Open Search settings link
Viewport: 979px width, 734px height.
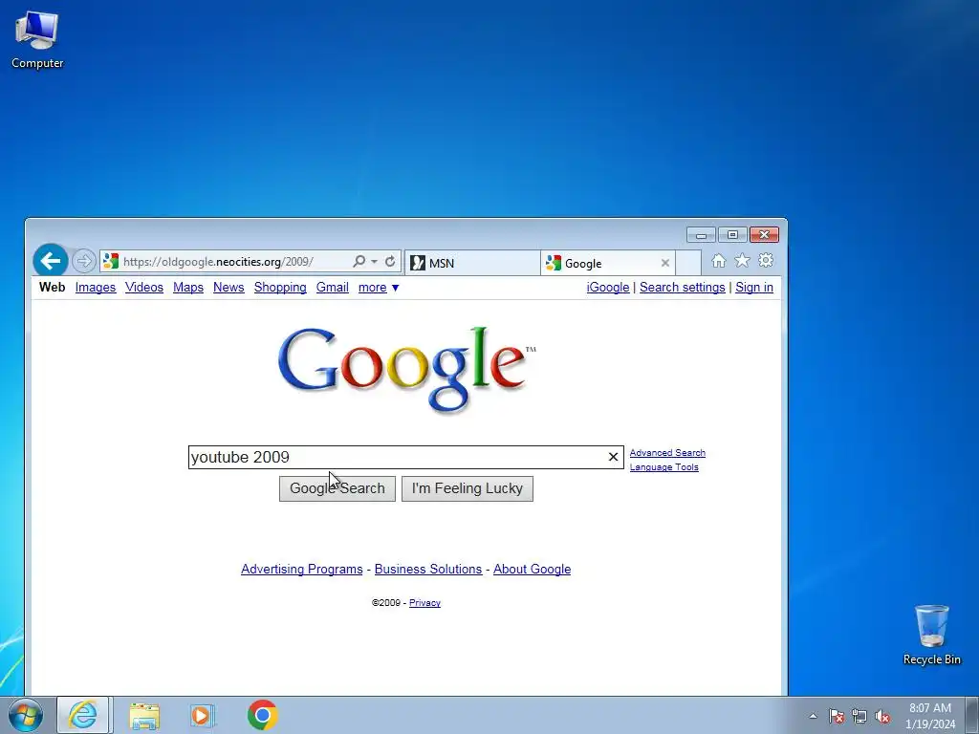click(x=682, y=287)
